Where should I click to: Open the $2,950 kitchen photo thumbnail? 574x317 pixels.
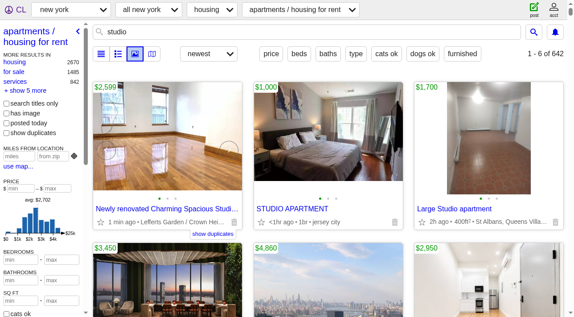(489, 280)
